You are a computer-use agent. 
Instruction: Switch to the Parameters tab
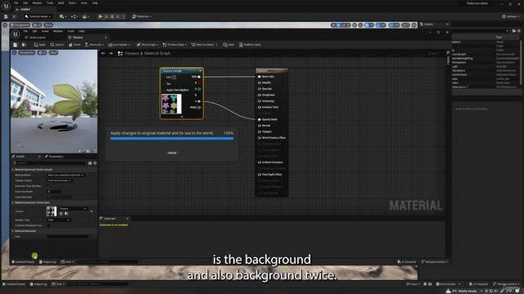tap(56, 156)
